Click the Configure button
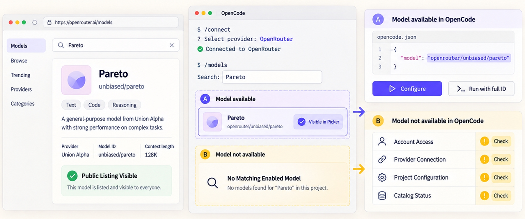This screenshot has width=525, height=219. coord(407,89)
